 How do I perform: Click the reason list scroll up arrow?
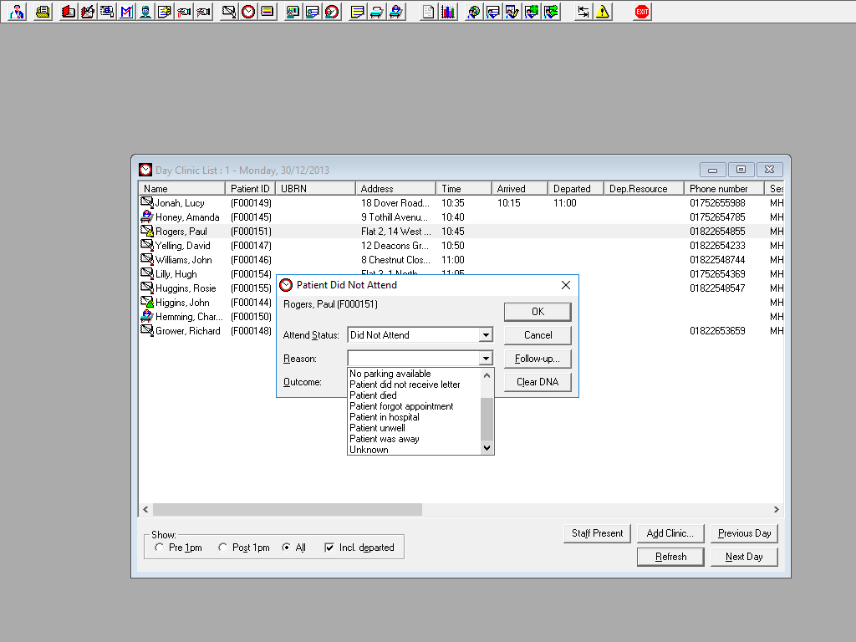pyautogui.click(x=487, y=375)
